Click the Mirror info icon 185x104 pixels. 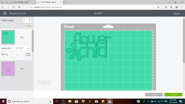[x=7, y=55]
